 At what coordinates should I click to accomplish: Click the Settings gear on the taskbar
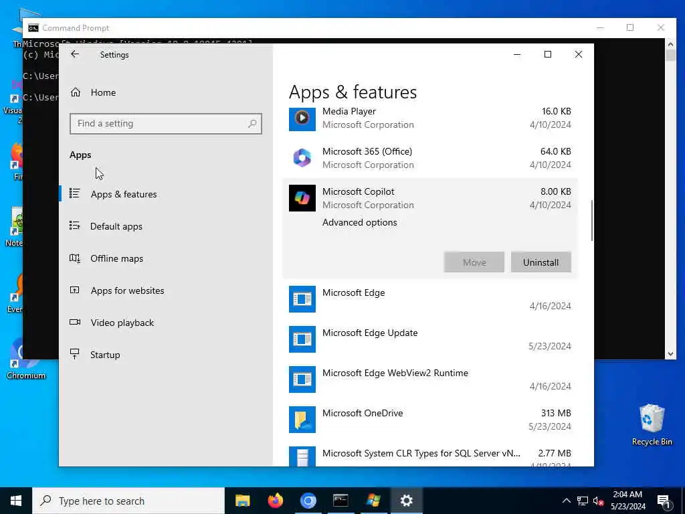[x=406, y=501]
